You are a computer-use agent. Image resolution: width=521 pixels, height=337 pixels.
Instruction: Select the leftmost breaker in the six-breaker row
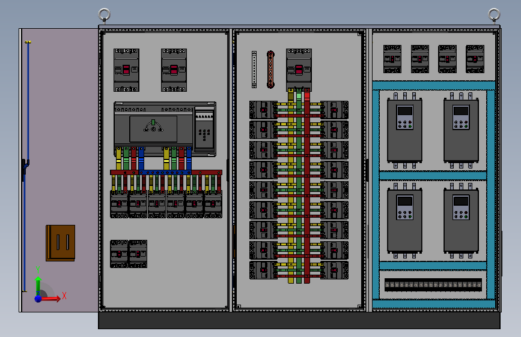pos(119,204)
